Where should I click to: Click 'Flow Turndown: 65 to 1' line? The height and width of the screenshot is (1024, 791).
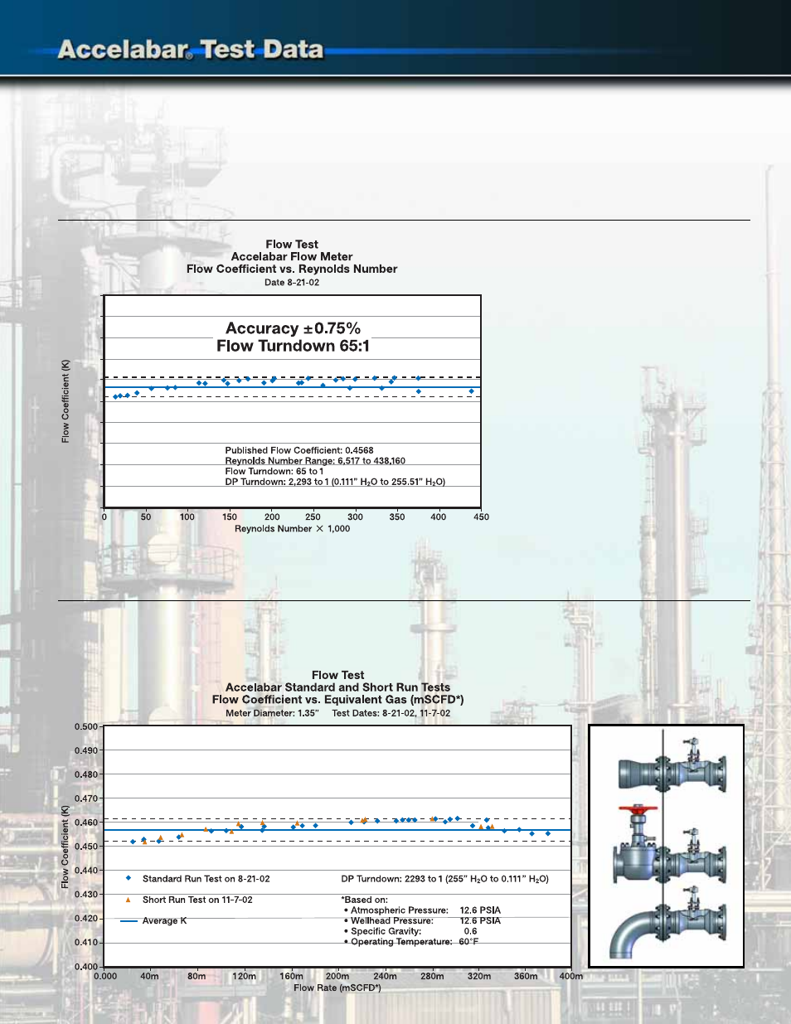274,471
